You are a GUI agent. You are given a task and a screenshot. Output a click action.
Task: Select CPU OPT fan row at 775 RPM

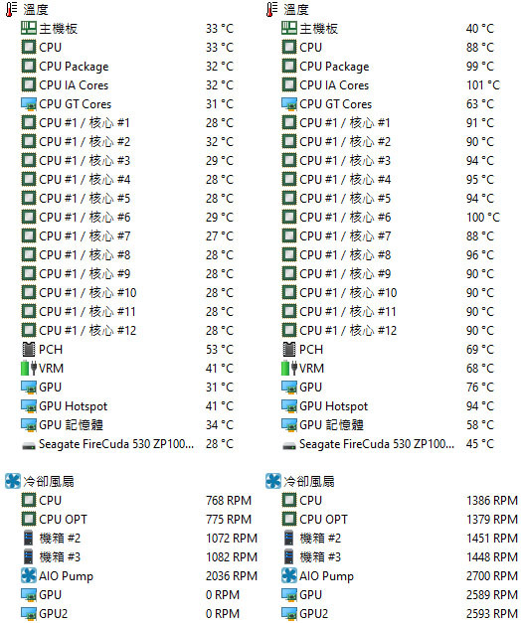click(136, 519)
